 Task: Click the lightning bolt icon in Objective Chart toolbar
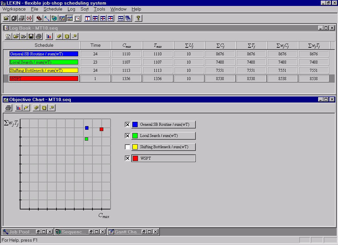tap(26, 108)
